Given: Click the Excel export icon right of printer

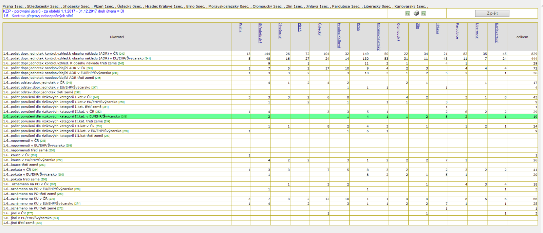Looking at the screenshot, I should tap(424, 13).
